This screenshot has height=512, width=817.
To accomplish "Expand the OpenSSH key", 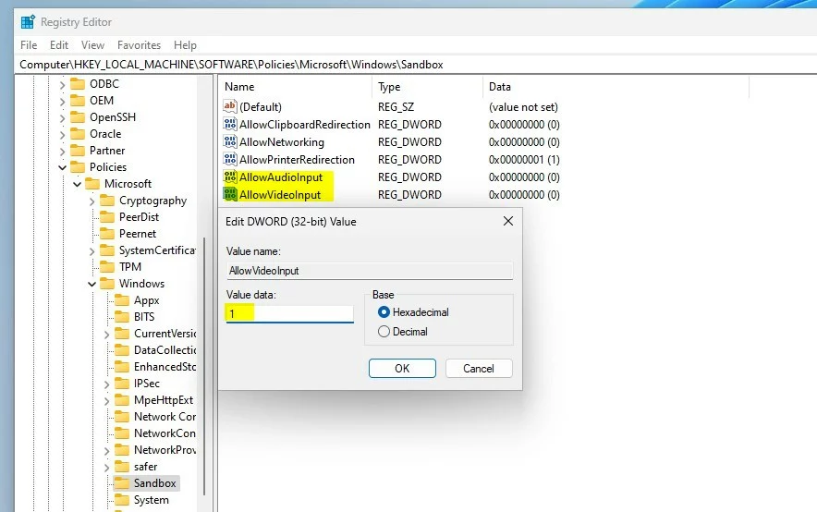I will [63, 117].
